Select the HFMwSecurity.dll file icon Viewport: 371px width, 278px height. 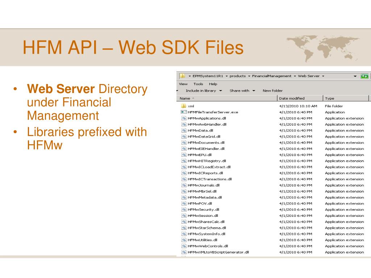pyautogui.click(x=184, y=210)
